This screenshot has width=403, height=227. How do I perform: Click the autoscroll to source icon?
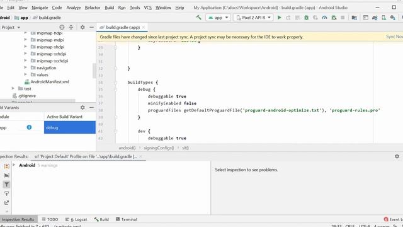[x=7, y=194]
